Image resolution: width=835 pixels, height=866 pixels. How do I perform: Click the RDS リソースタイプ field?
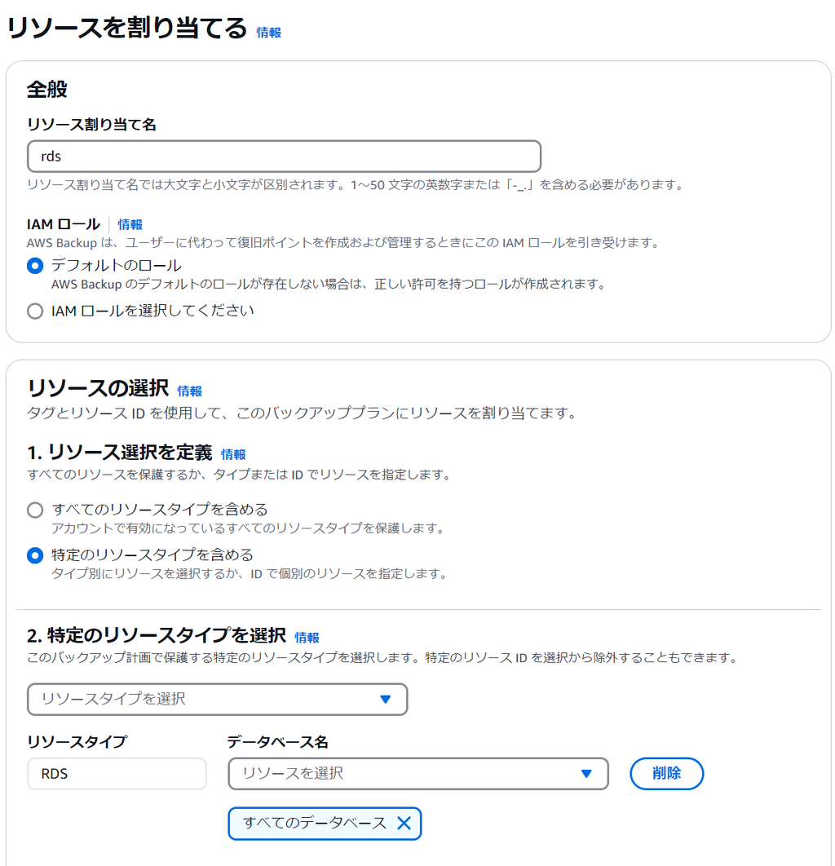coord(117,774)
